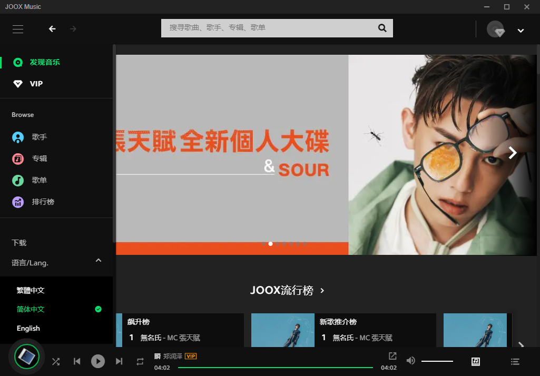Toggle repeat mode

(140, 362)
